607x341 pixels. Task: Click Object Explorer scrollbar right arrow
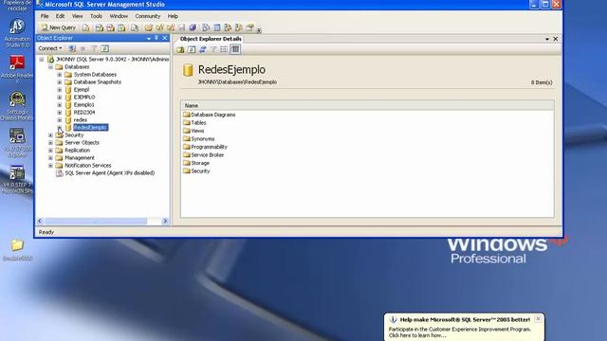point(165,221)
